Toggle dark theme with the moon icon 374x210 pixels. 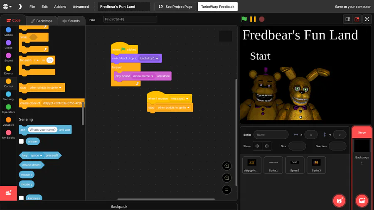pos(20,7)
